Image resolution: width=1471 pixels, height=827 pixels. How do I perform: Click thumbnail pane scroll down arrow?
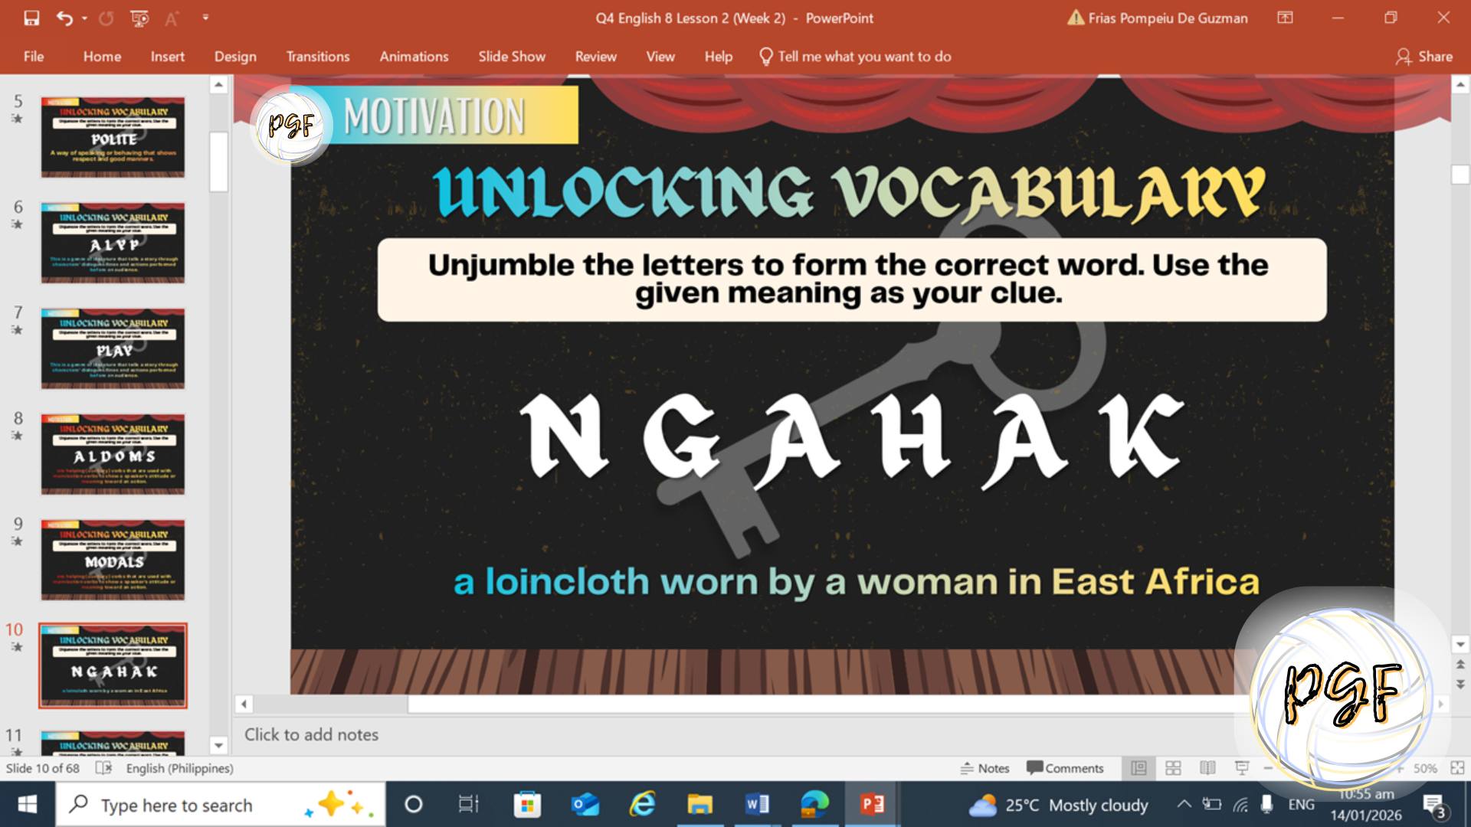(x=218, y=745)
